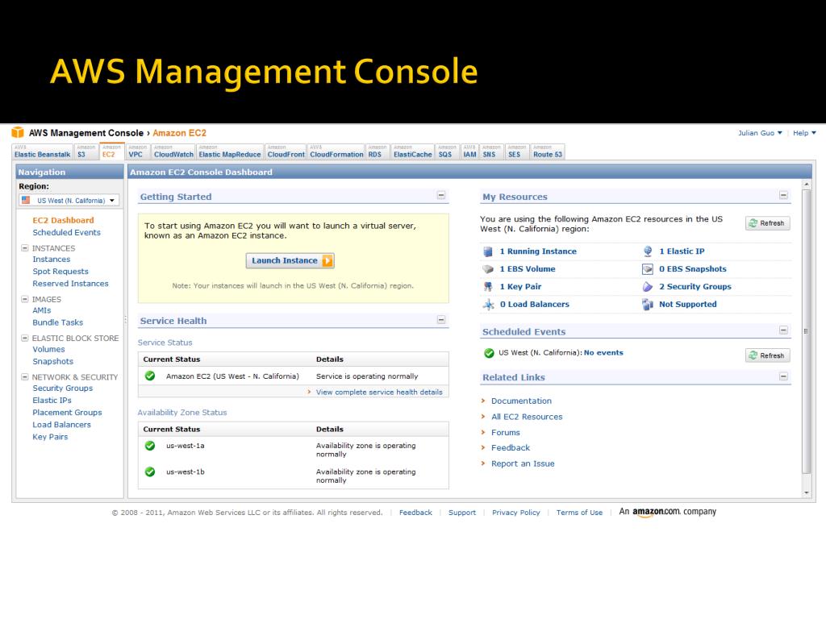Collapse the IMAGES navigation section

pos(25,299)
